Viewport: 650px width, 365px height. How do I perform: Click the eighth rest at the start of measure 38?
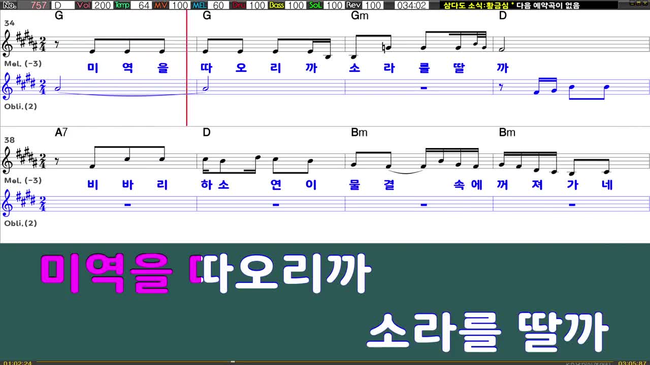[x=57, y=161]
